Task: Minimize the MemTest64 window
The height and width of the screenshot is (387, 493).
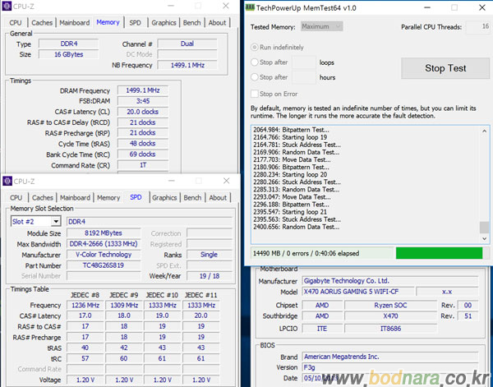Action: click(x=427, y=7)
